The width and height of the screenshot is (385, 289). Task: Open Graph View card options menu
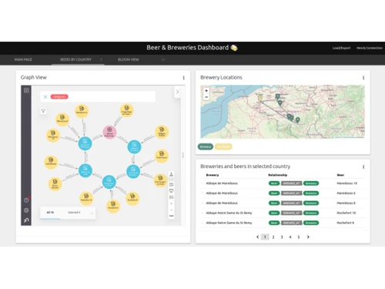coord(184,78)
